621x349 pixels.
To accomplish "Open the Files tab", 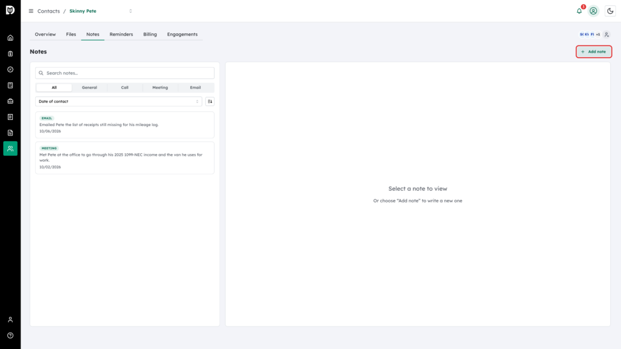I will click(71, 35).
